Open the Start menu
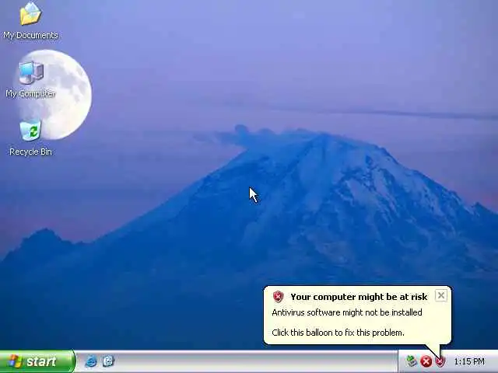Image resolution: width=498 pixels, height=373 pixels. (37, 361)
